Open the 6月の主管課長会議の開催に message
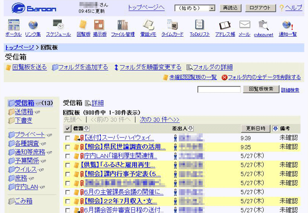Viewport: 308px width, 213px height. [124, 192]
